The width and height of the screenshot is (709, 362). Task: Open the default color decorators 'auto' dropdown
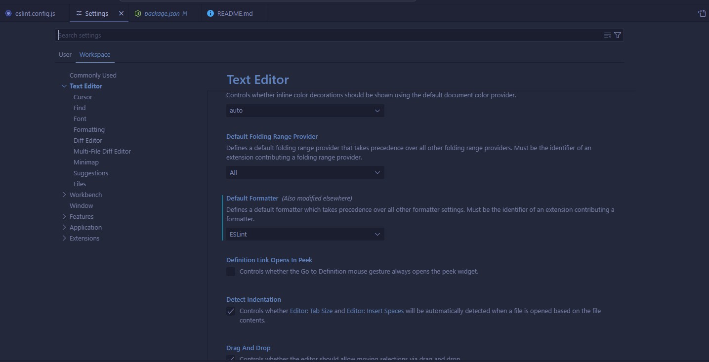coord(305,111)
